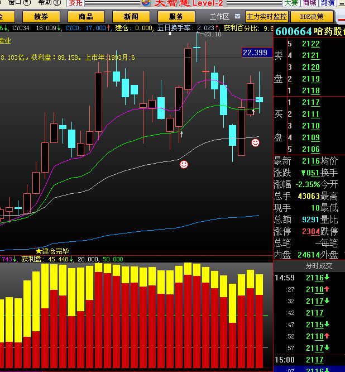Screen dimensions: 345x372
Task: Open 主力实时监控 panel
Action: click(266, 17)
